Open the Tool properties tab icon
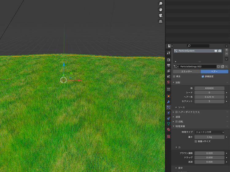This screenshot has height=172, width=230. tap(168, 53)
